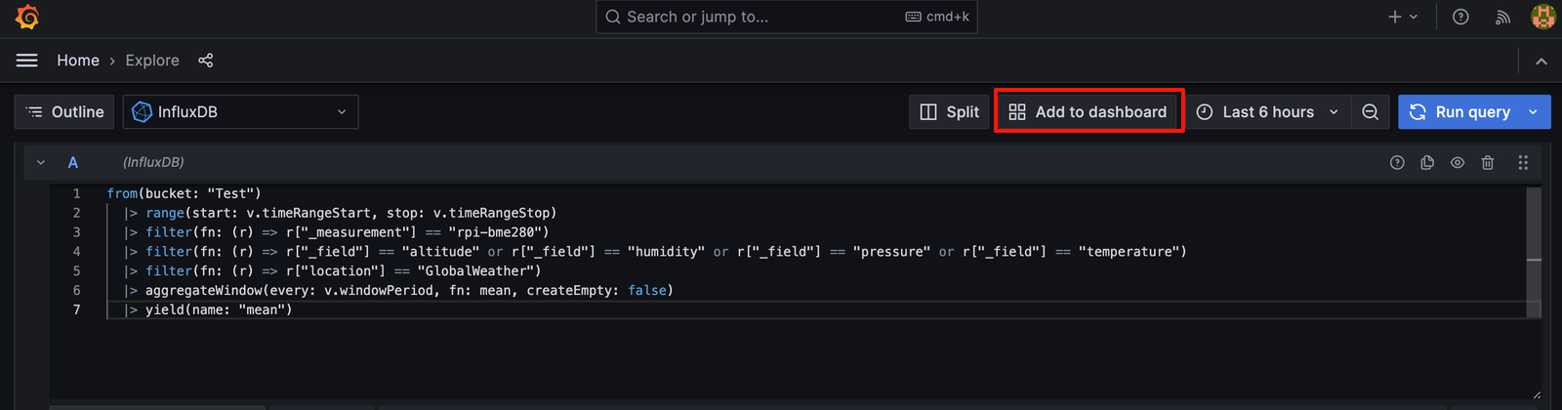Delete query A using the trash icon
Image resolution: width=1562 pixels, height=410 pixels.
click(x=1488, y=163)
